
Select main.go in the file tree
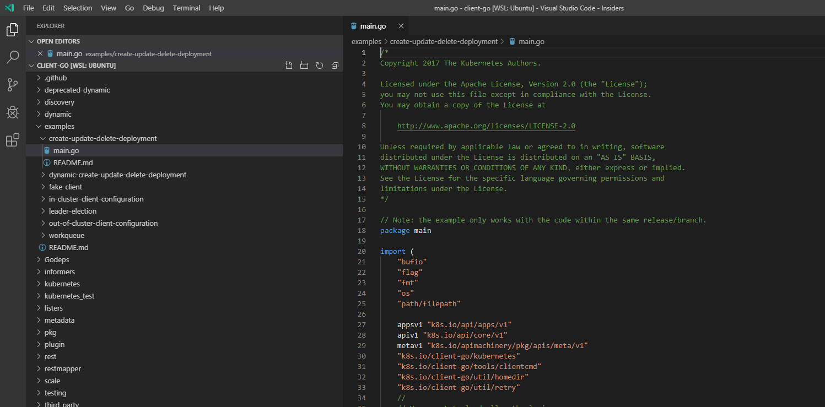pos(184,150)
